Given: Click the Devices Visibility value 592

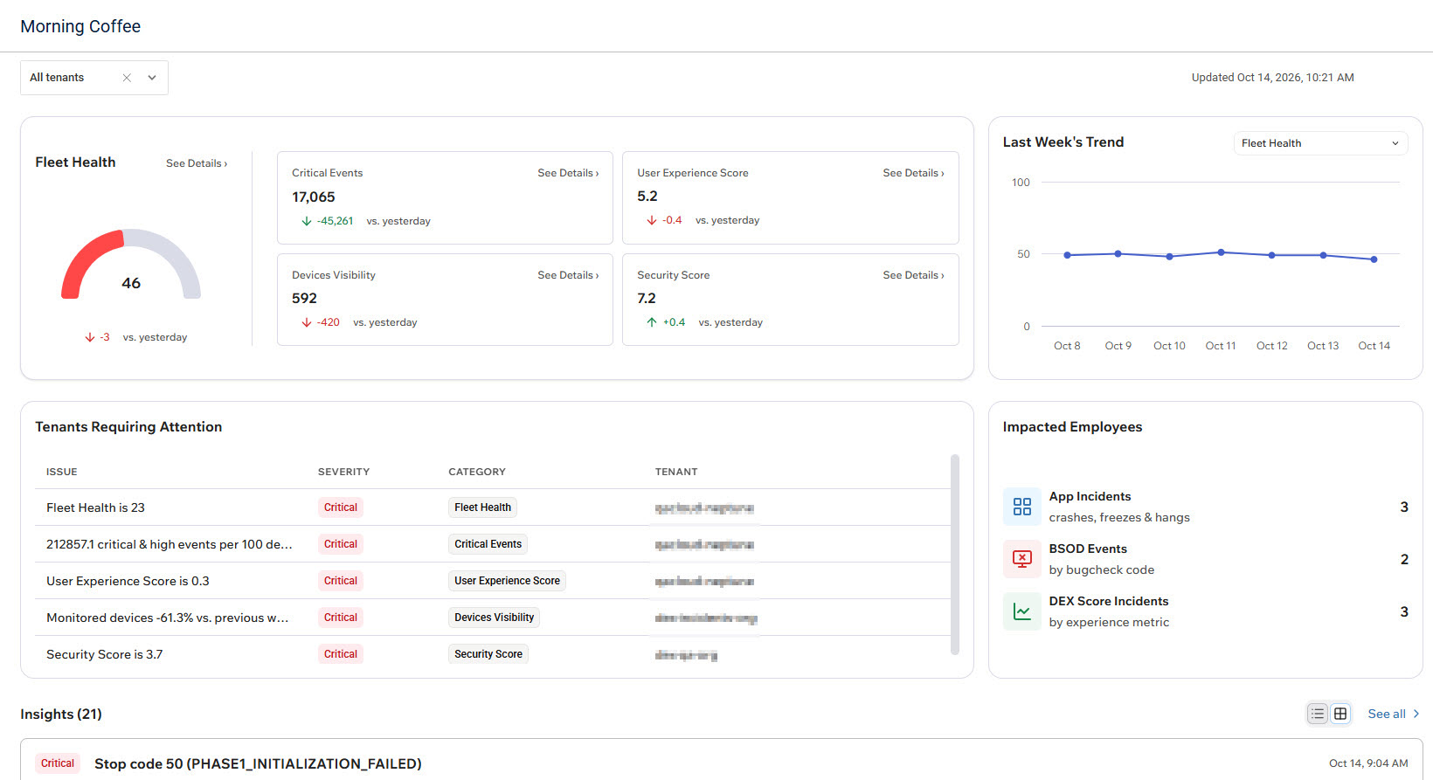Looking at the screenshot, I should pyautogui.click(x=304, y=299).
